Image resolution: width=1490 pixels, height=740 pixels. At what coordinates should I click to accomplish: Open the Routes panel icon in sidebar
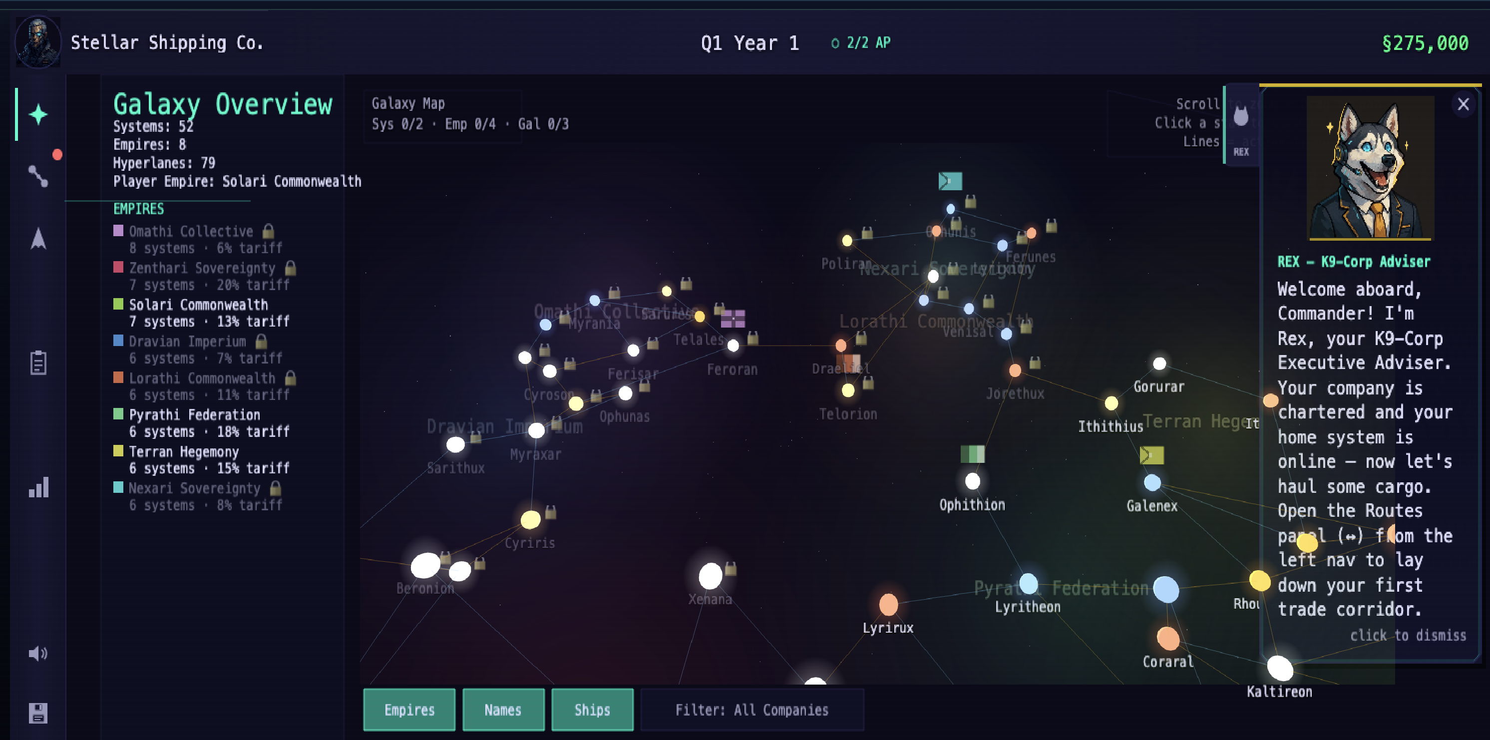(38, 176)
